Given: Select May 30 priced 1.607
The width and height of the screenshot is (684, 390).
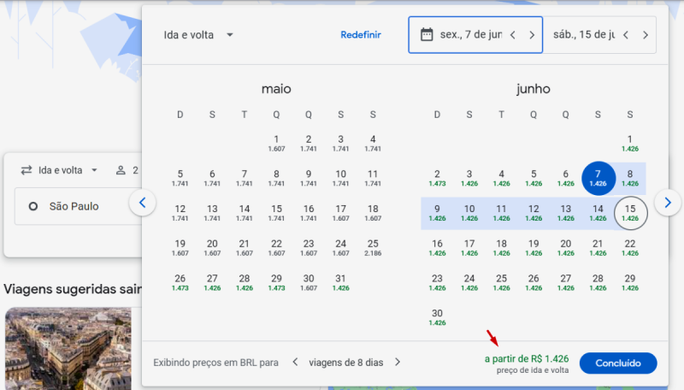Looking at the screenshot, I should coord(309,283).
